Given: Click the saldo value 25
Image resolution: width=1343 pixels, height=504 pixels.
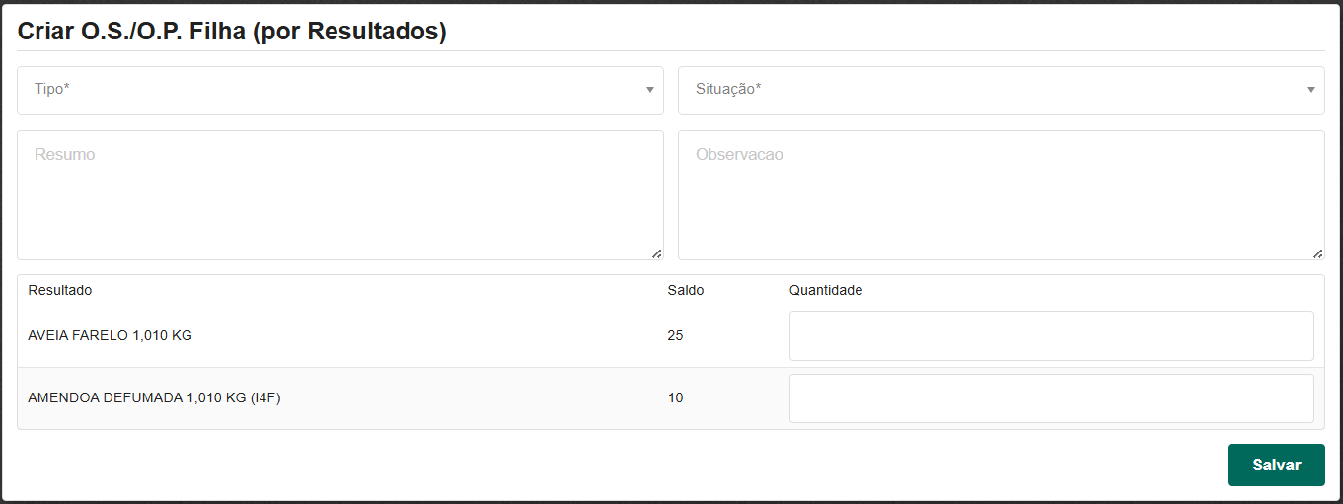Looking at the screenshot, I should point(675,336).
